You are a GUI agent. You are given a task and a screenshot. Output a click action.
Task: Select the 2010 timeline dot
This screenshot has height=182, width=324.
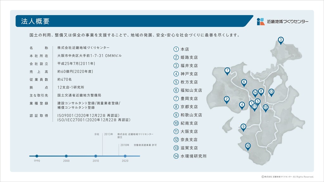(96, 156)
